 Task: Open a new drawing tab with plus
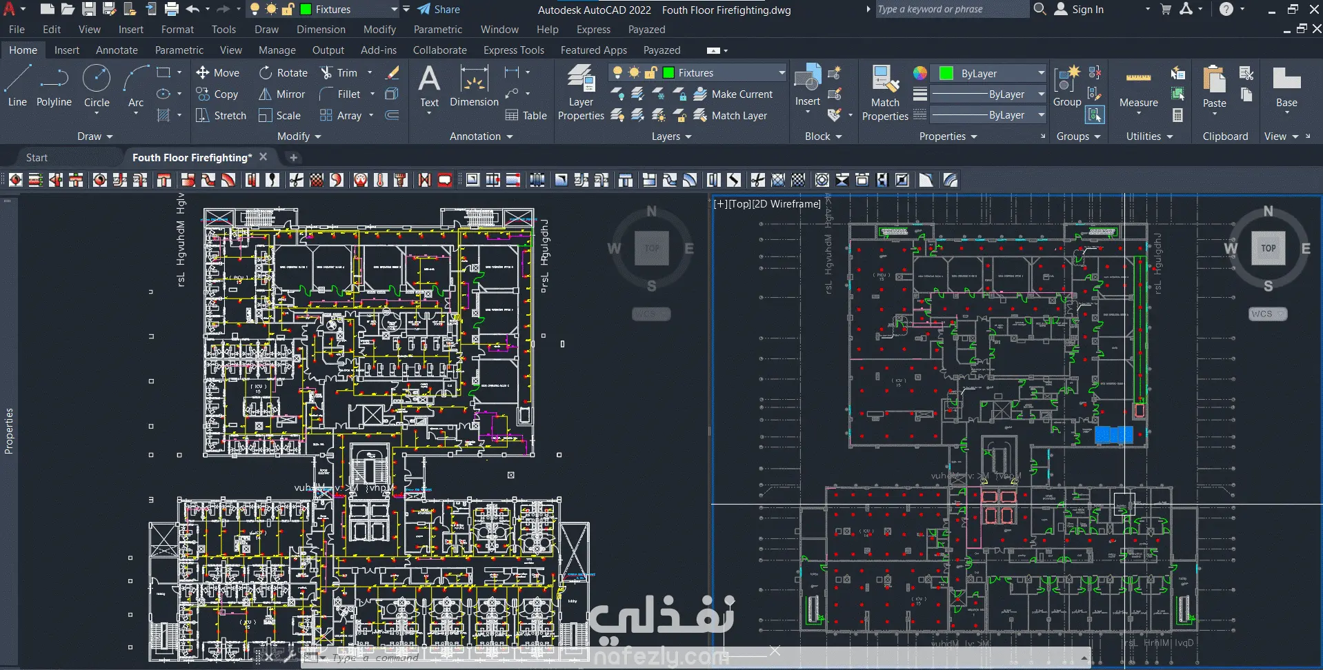293,157
